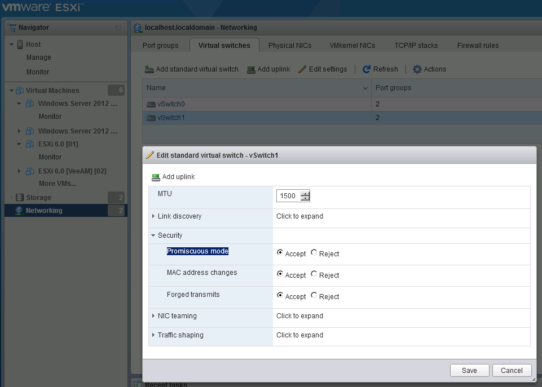Expand the NIC teaming section
The height and width of the screenshot is (387, 542).
coord(153,316)
